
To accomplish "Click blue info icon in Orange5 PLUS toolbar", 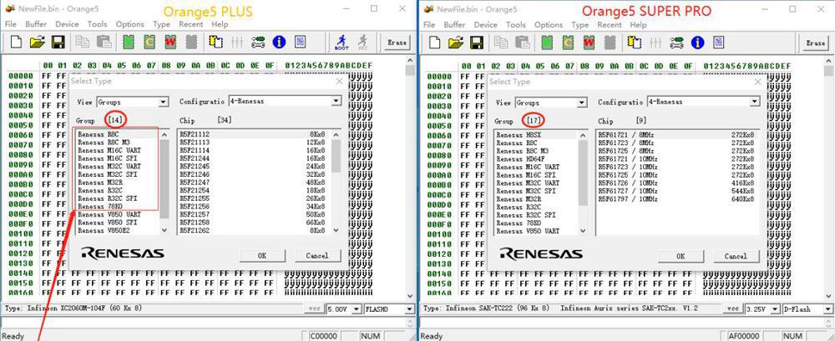I will [279, 42].
